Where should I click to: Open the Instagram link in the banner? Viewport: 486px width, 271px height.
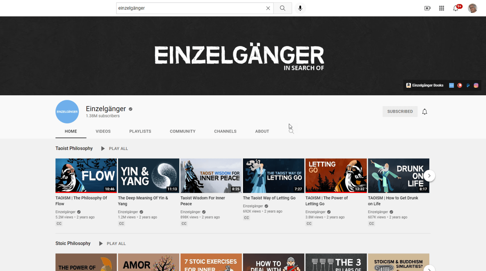tap(476, 85)
